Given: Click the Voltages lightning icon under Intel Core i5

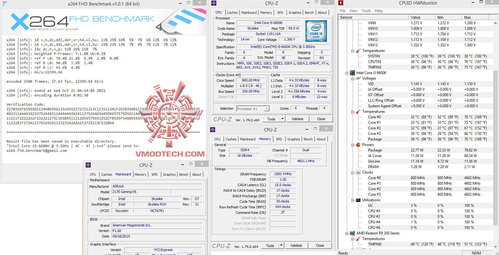Looking at the screenshot, I should pos(358,78).
